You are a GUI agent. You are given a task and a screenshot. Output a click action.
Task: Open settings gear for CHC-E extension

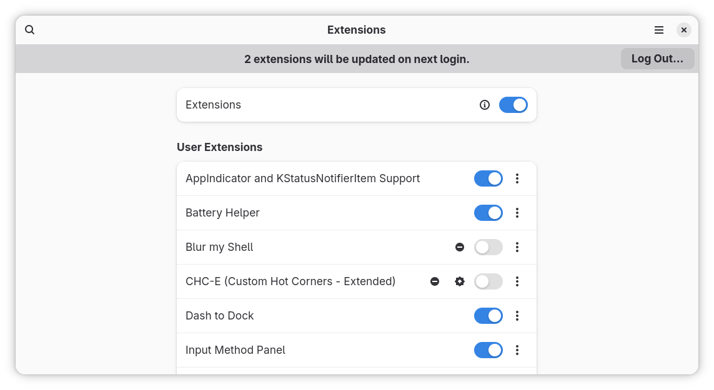point(460,281)
